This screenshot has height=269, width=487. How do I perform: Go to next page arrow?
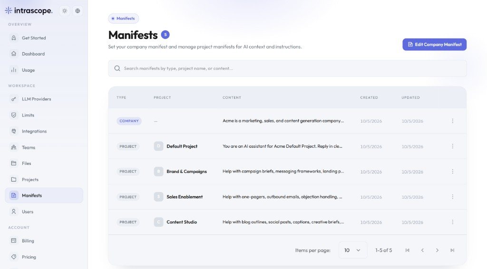coord(437,250)
